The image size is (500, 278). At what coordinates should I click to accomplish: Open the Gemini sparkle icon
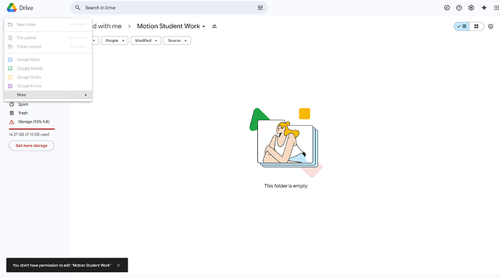[x=484, y=8]
